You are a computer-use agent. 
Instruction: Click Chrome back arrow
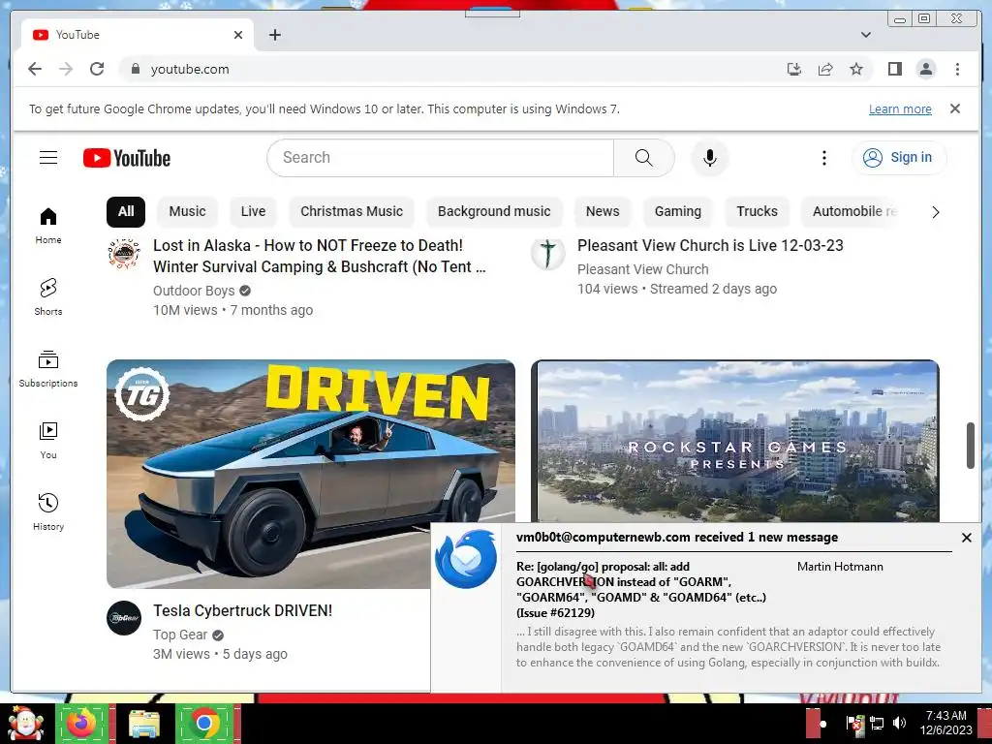click(x=35, y=69)
